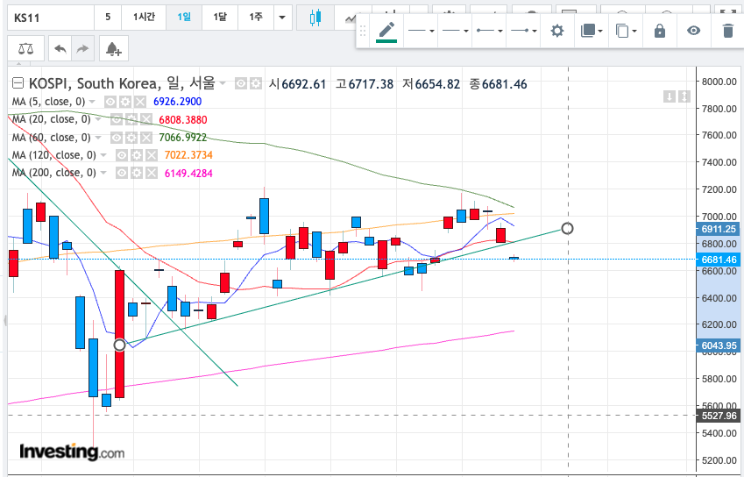This screenshot has height=477, width=744.
Task: Select the candlestick chart type icon
Action: click(x=315, y=18)
